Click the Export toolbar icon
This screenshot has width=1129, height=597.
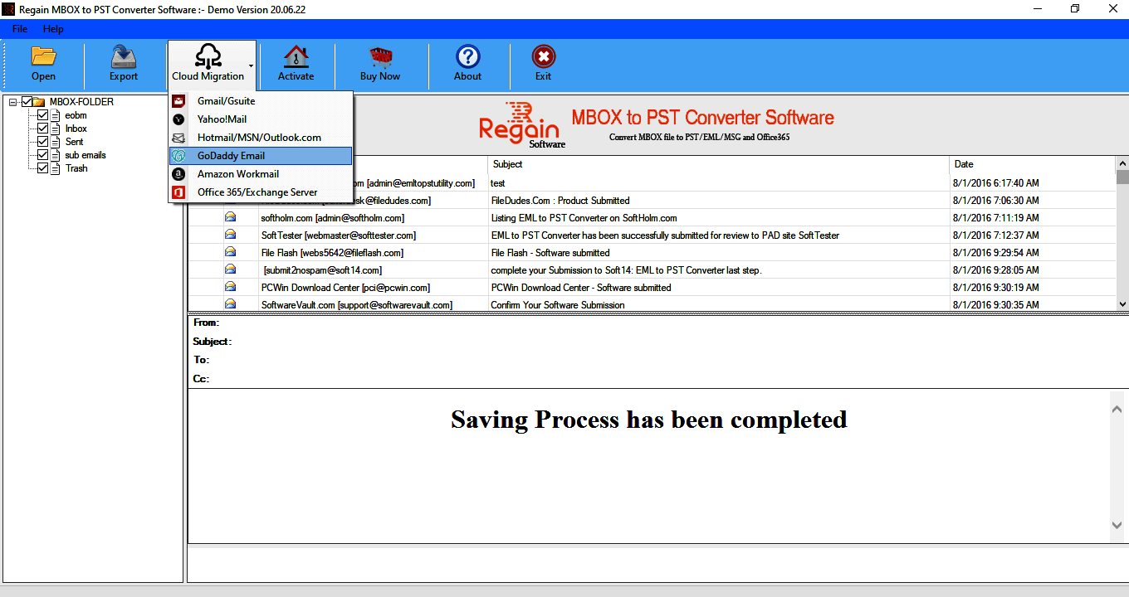(124, 56)
